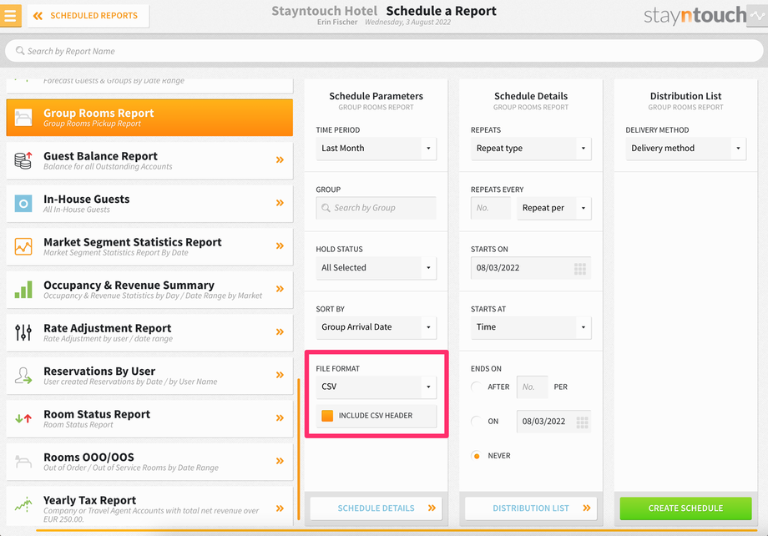Open the Repeat type dropdown
Image resolution: width=768 pixels, height=536 pixels.
coord(530,149)
